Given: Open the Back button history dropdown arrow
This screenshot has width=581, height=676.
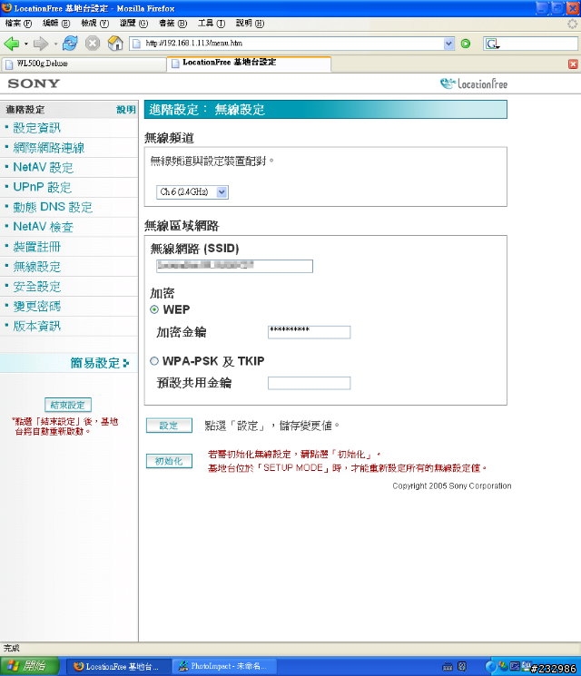Looking at the screenshot, I should tap(26, 44).
